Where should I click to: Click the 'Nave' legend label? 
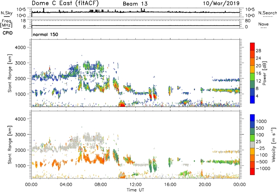[x=263, y=24]
